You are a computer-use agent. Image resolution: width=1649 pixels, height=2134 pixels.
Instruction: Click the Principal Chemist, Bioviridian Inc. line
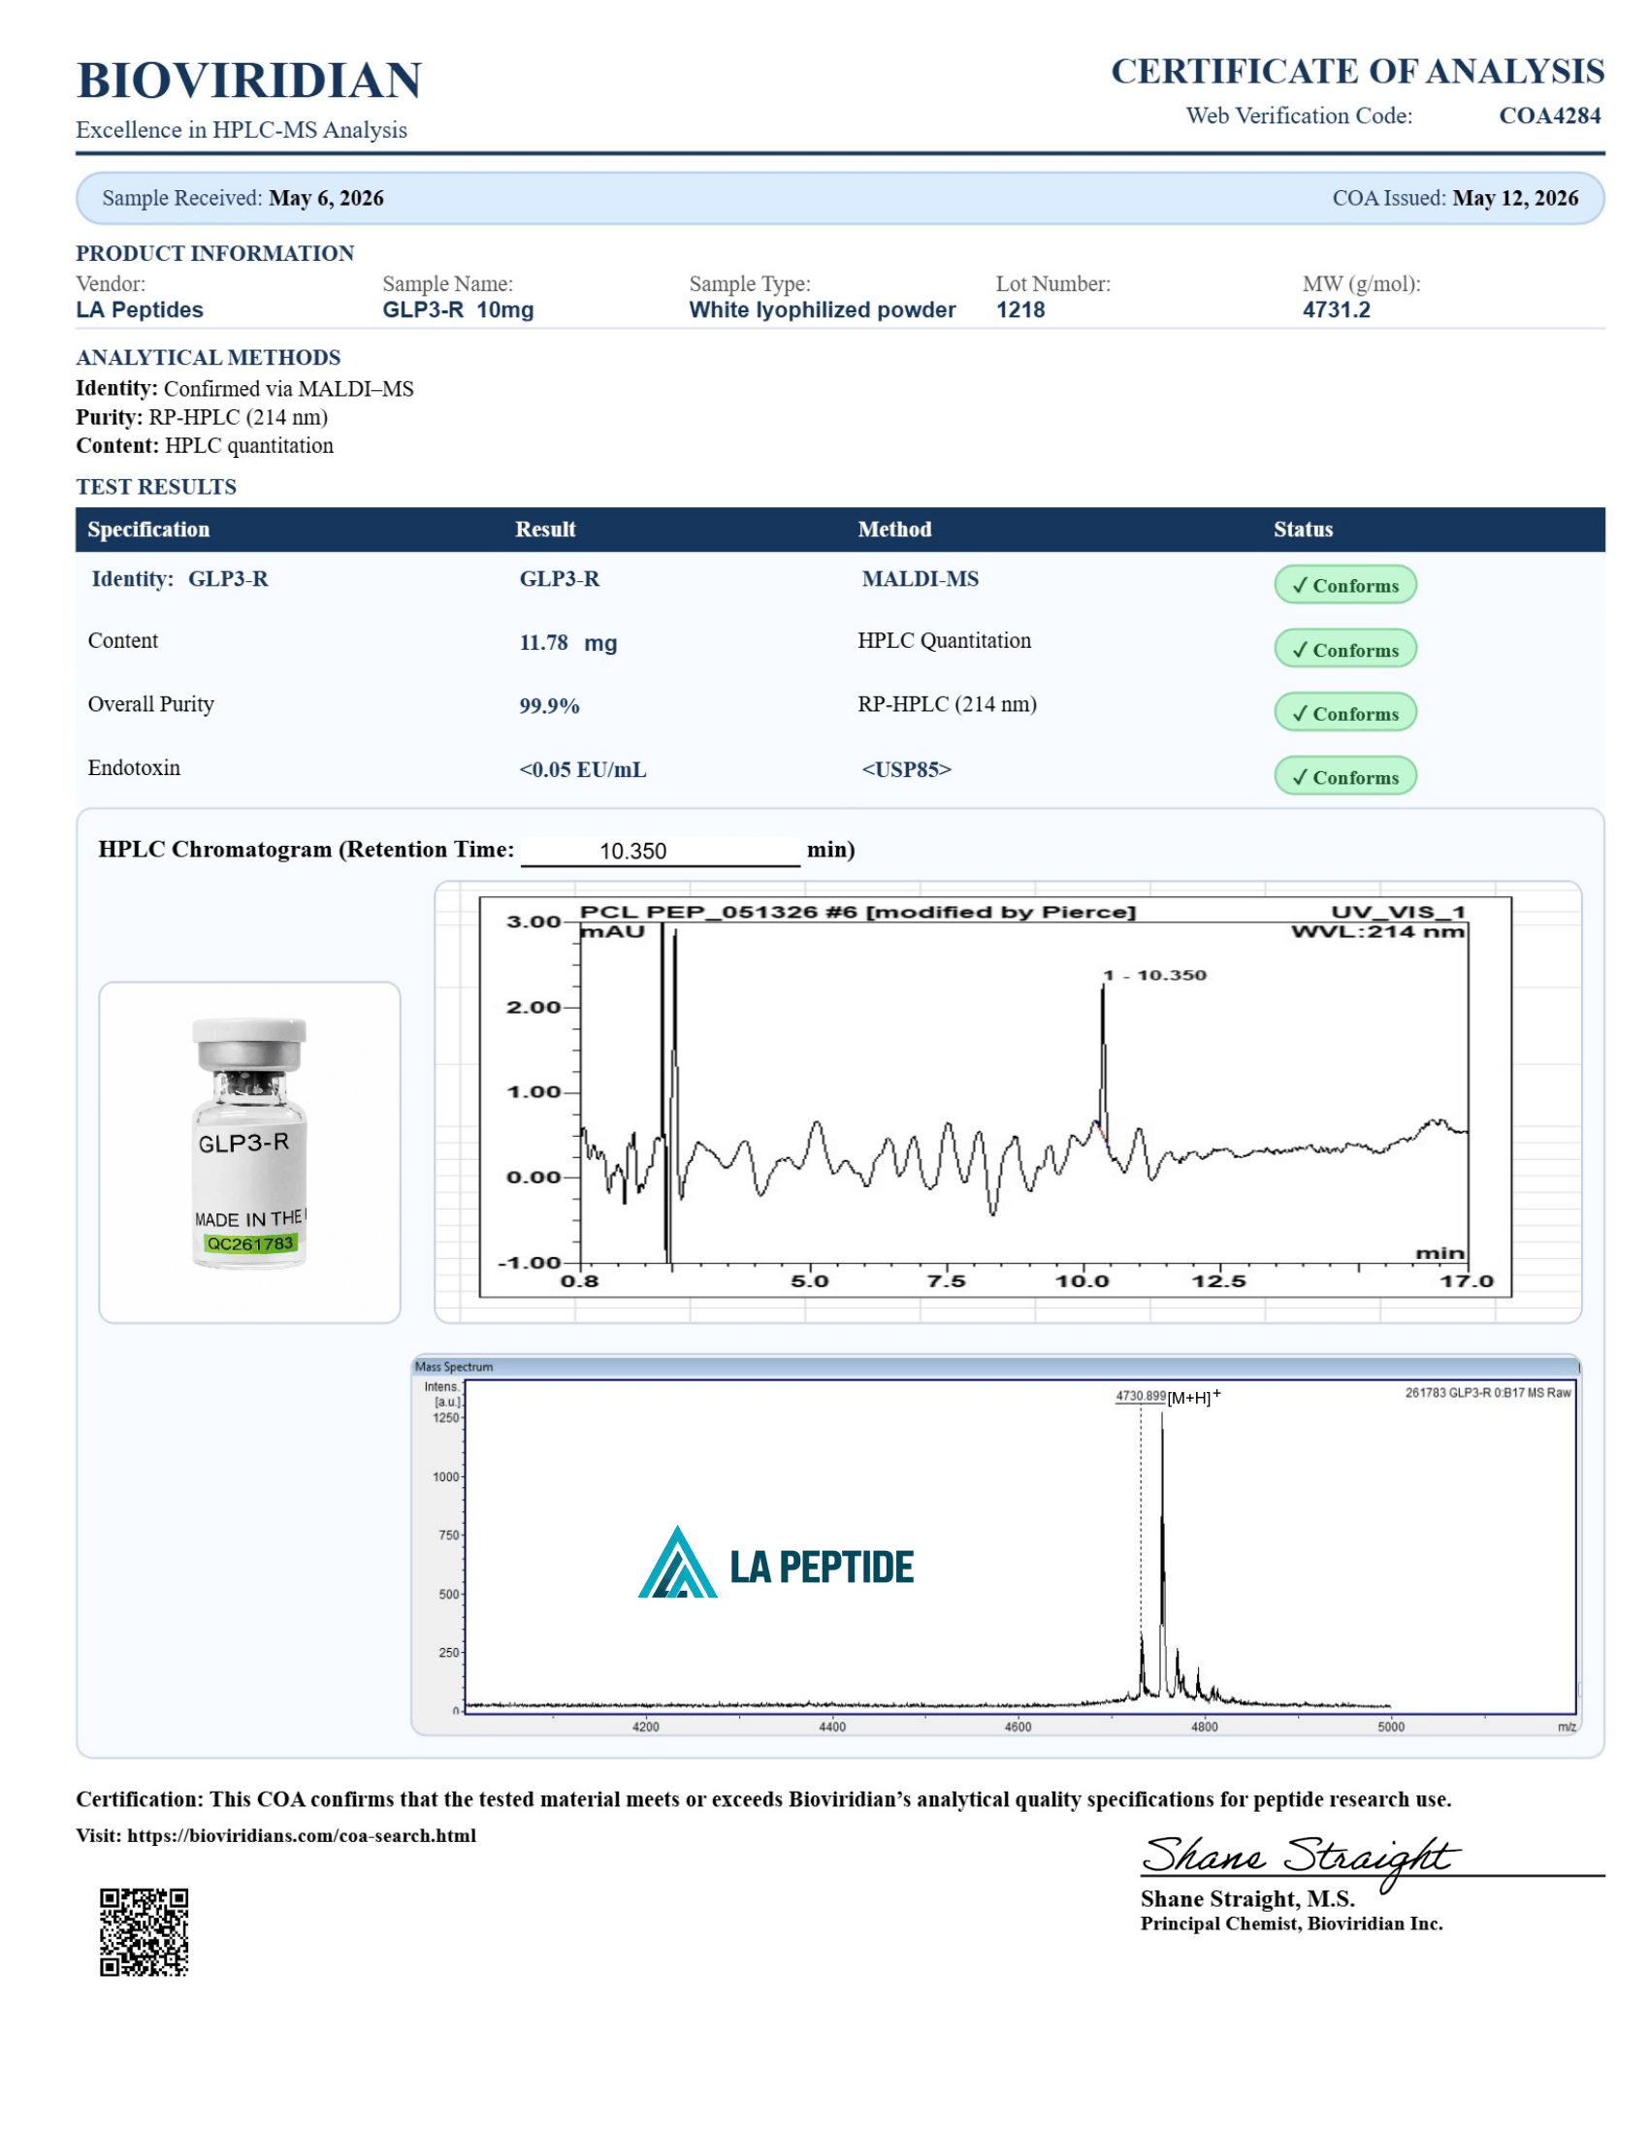click(x=1290, y=1923)
